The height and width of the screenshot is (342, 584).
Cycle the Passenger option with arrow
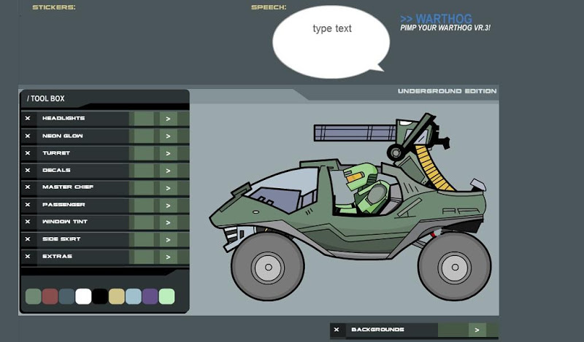(169, 206)
